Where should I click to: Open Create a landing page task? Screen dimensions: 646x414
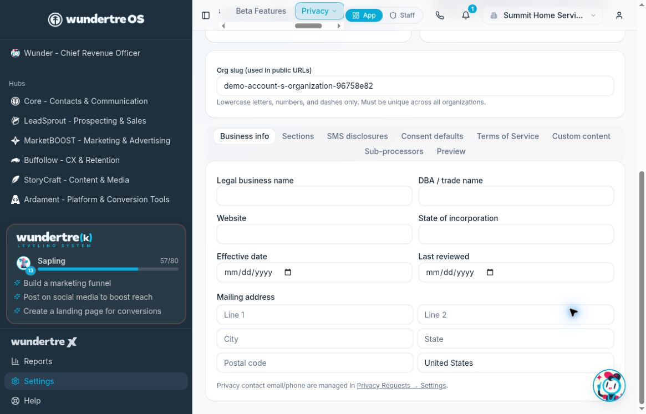click(x=92, y=311)
